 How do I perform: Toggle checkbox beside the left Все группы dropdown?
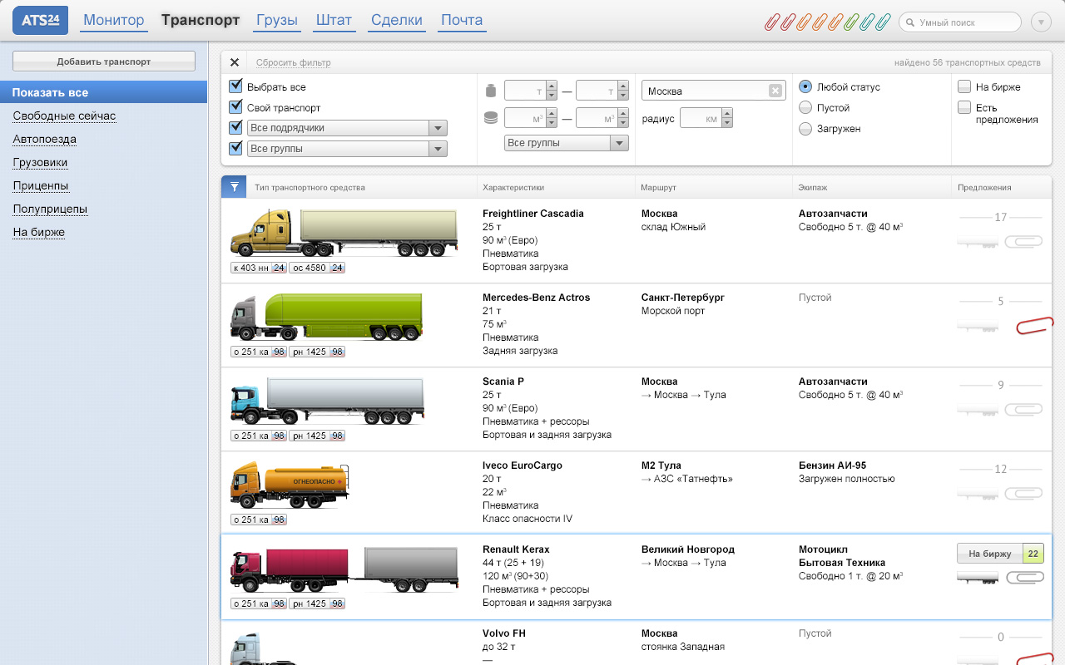click(235, 148)
